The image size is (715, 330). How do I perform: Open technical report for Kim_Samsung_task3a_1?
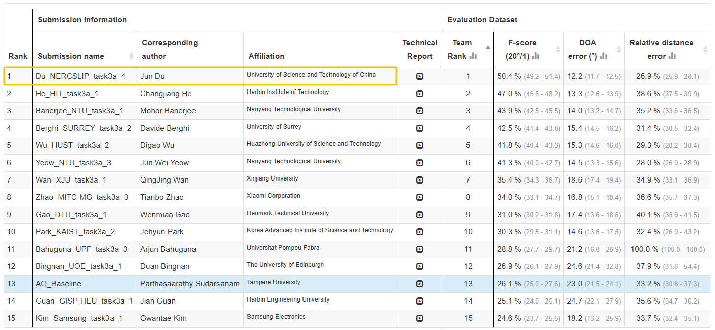(x=419, y=318)
